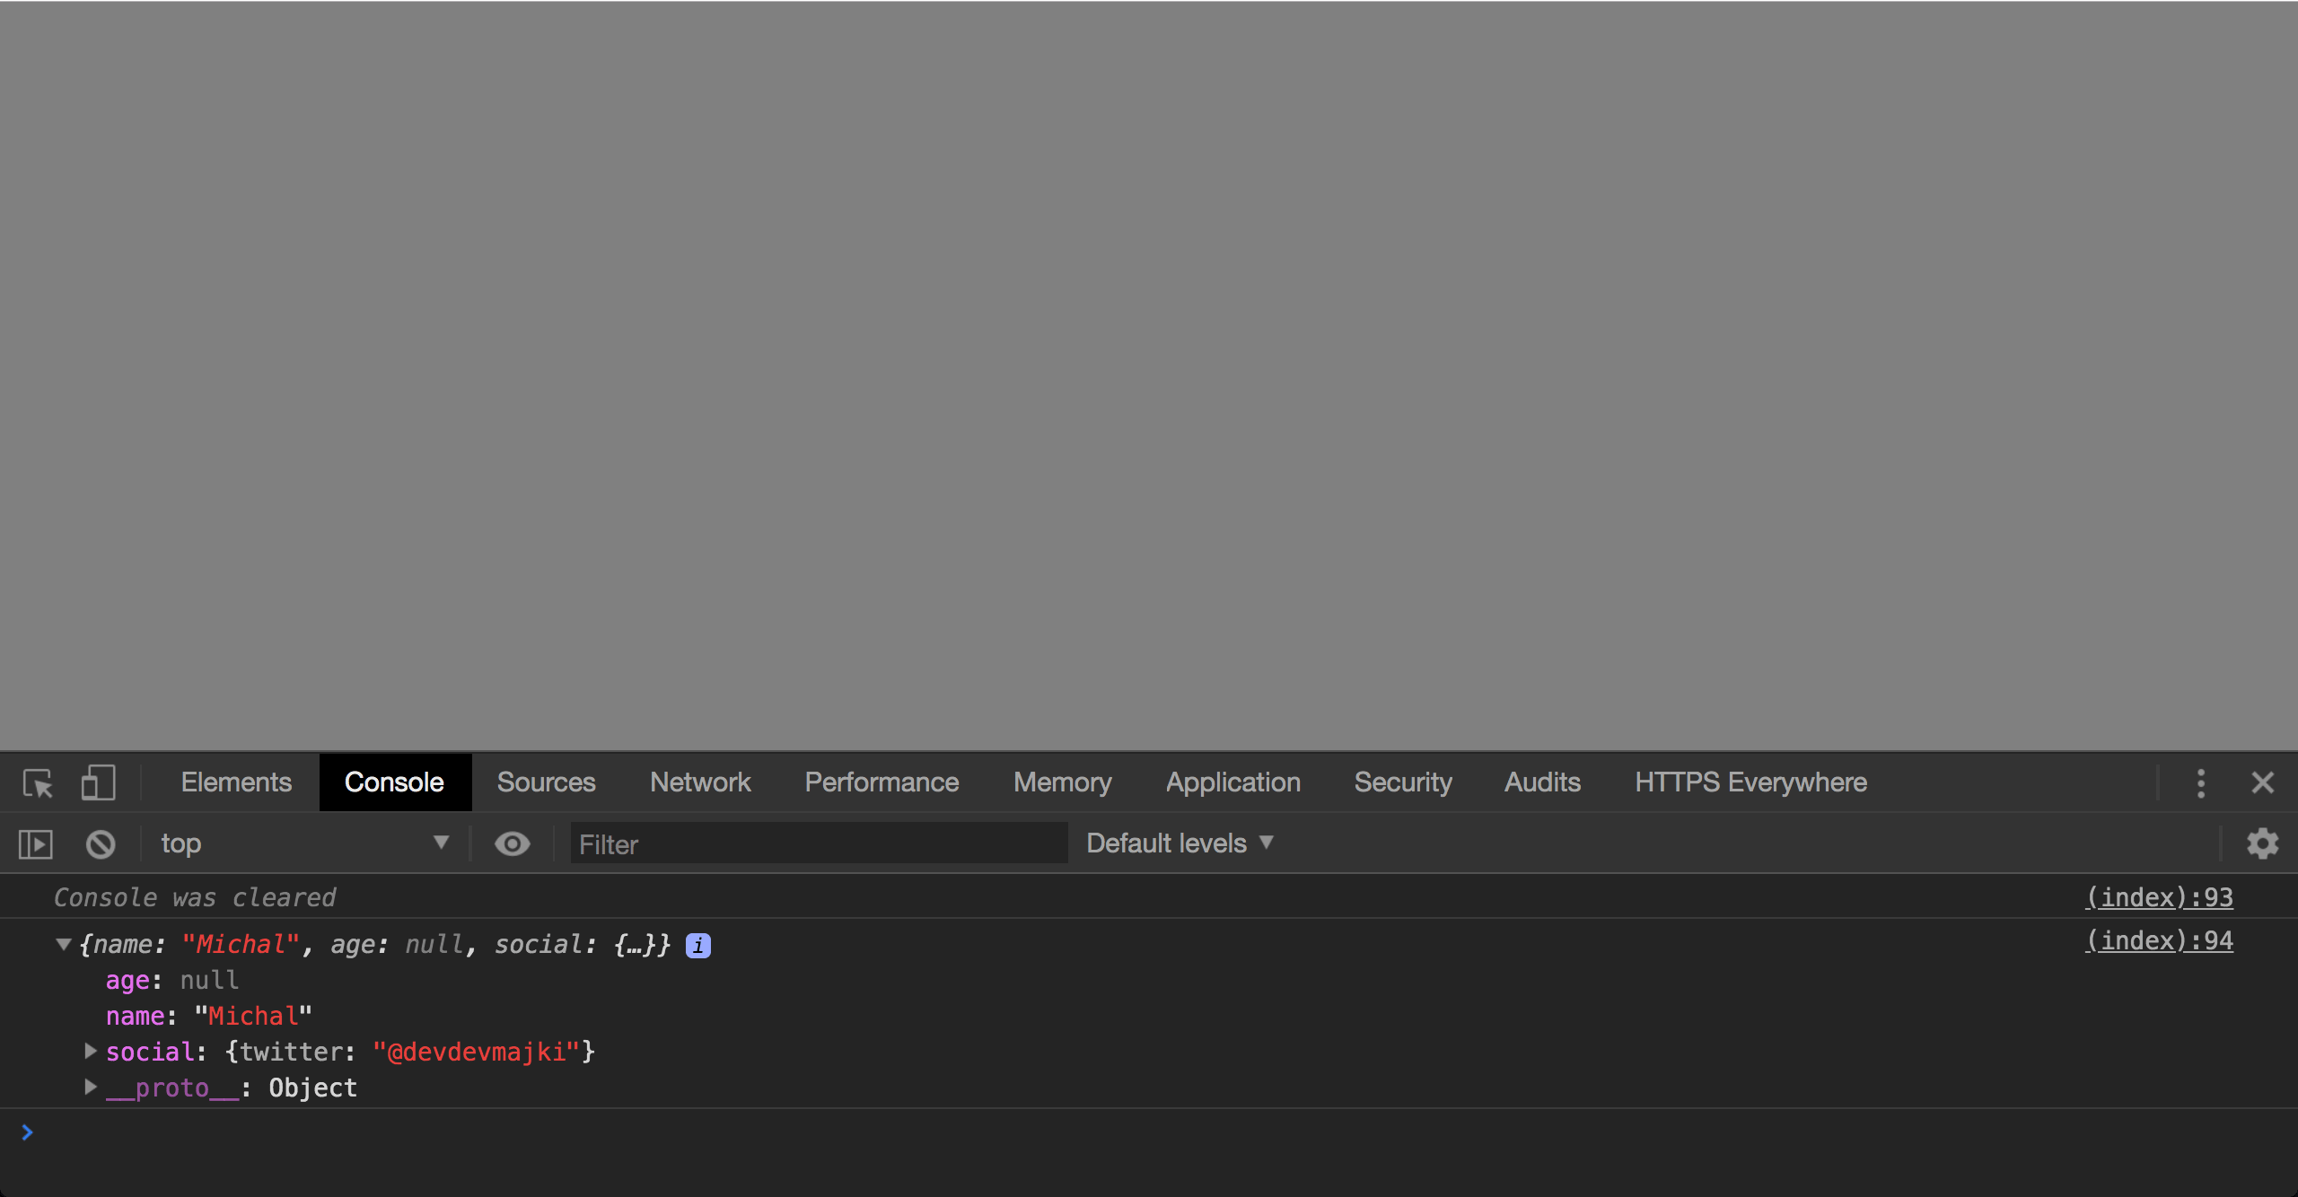
Task: Focus the console Filter field
Action: [x=819, y=843]
